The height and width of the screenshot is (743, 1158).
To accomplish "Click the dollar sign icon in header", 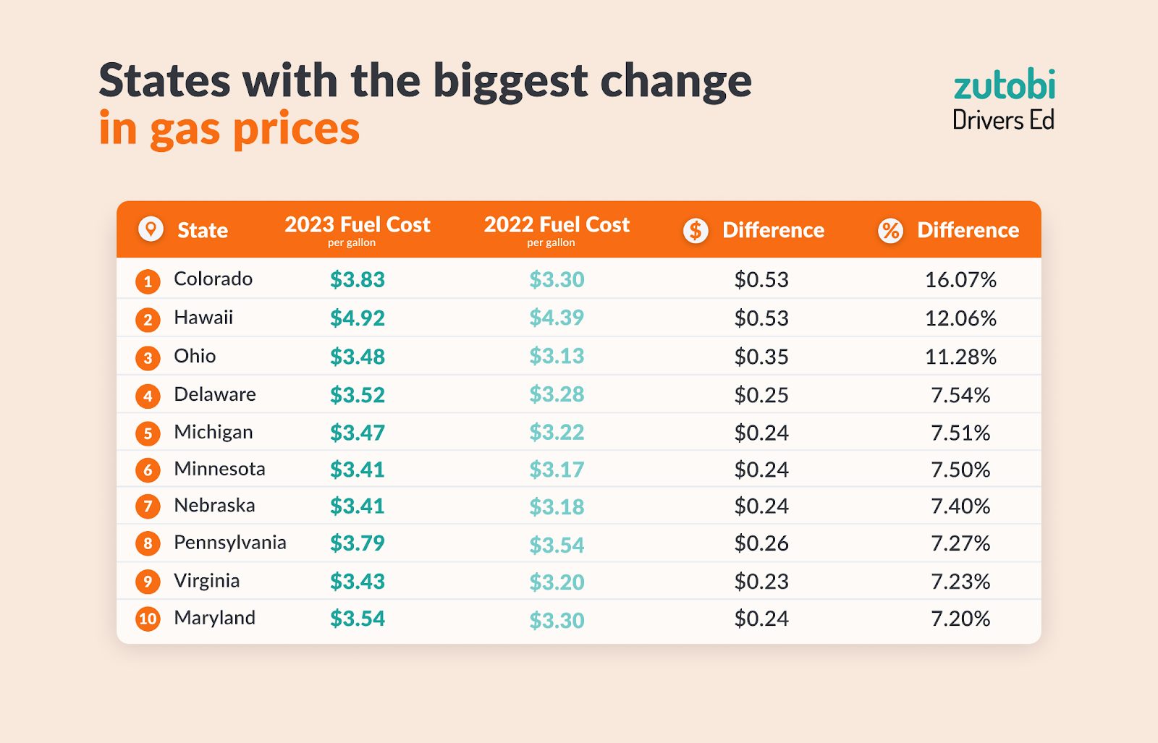I will [x=696, y=231].
